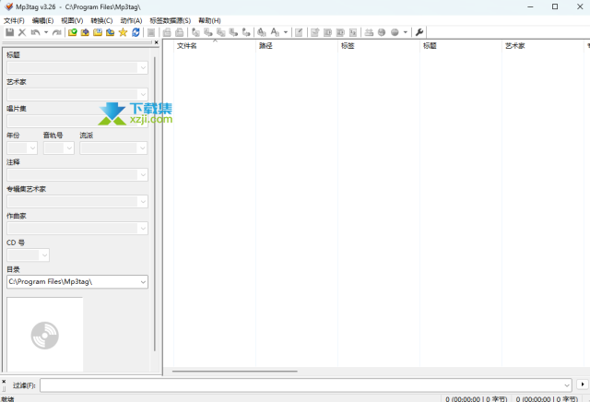Close the filter bar with small x
Image resolution: width=590 pixels, height=402 pixels.
[x=4, y=382]
